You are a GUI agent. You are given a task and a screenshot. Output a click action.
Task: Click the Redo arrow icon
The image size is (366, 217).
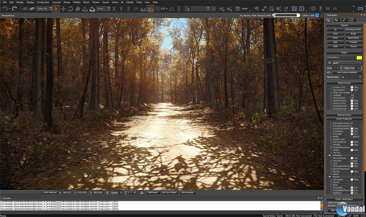point(14,9)
